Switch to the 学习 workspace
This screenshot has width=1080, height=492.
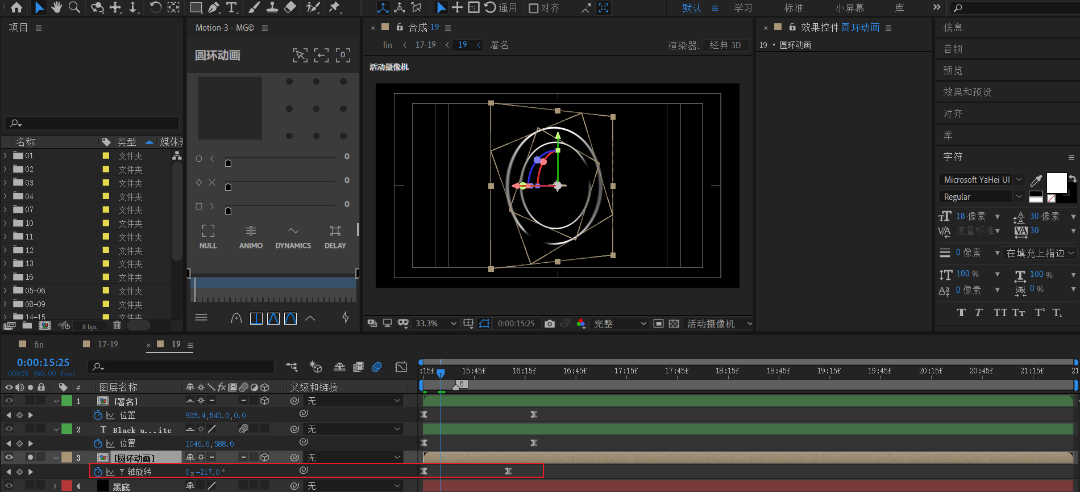[743, 8]
